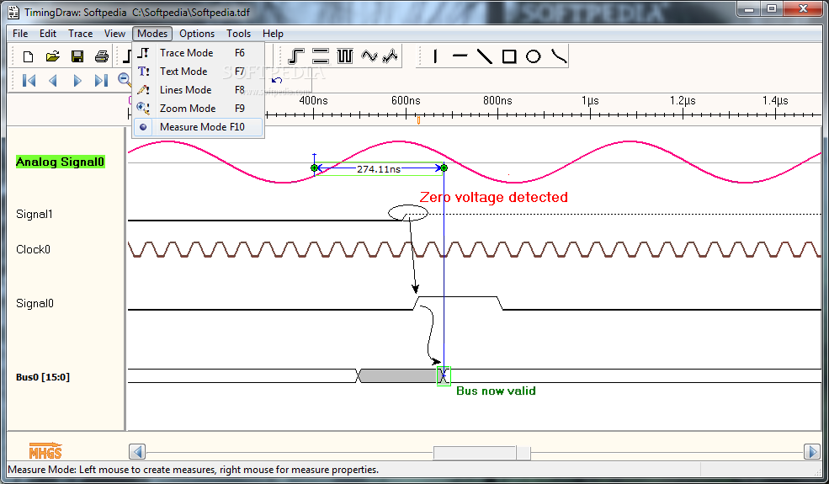
Task: Click the 'Bus now valid' annotation
Action: [x=496, y=391]
